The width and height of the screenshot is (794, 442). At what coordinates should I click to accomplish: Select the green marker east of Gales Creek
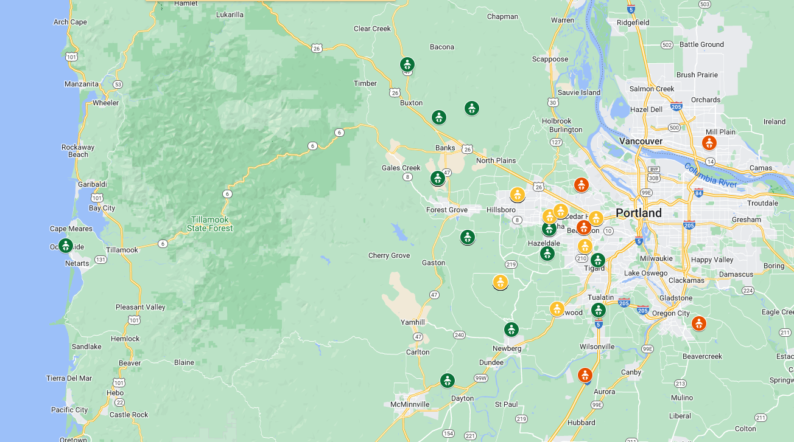click(x=437, y=178)
